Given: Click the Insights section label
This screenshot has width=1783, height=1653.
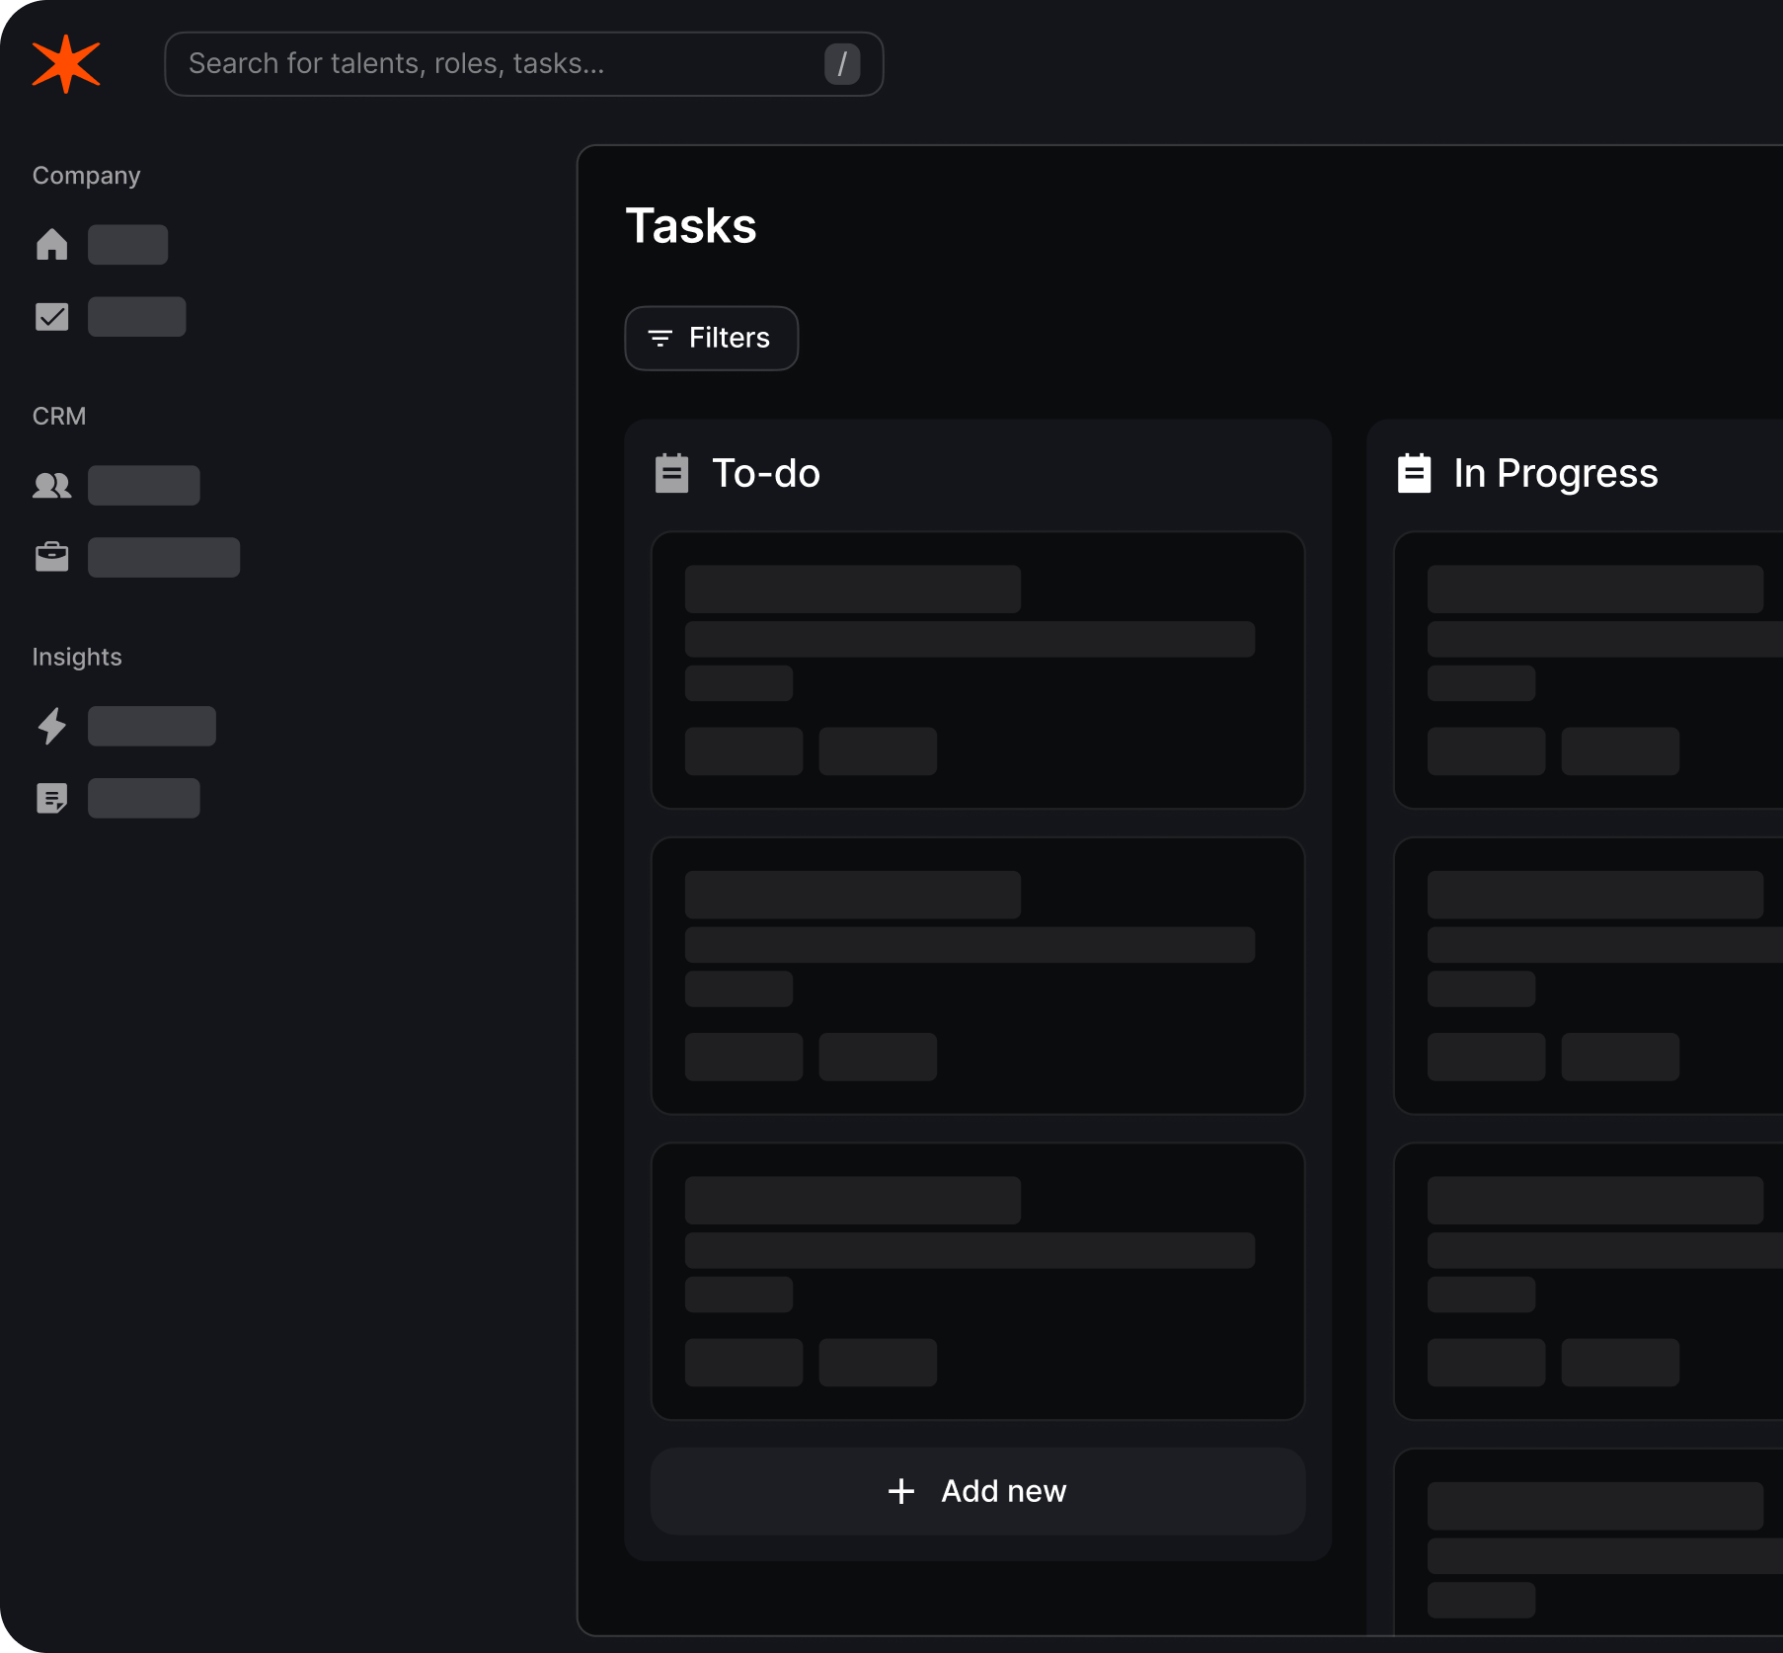Looking at the screenshot, I should coord(77,657).
